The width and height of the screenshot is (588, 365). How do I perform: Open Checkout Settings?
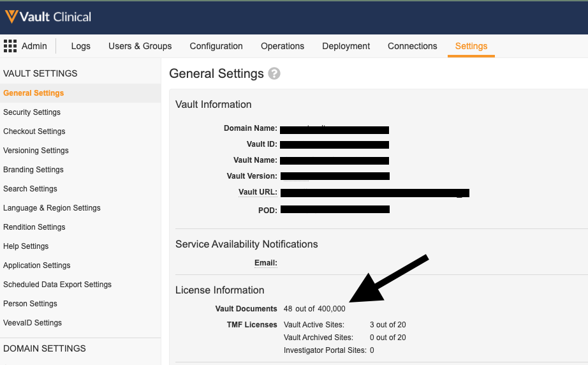tap(34, 131)
